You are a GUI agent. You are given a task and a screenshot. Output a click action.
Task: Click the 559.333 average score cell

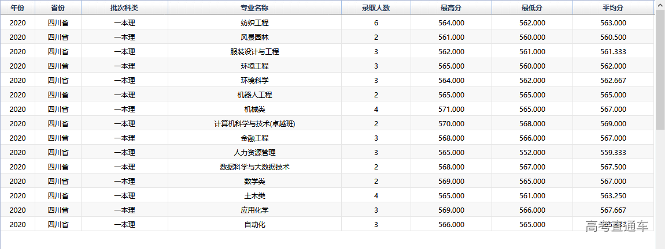tap(613, 153)
